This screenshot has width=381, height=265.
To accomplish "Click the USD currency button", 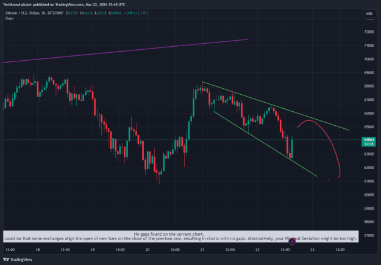I will coord(369,14).
